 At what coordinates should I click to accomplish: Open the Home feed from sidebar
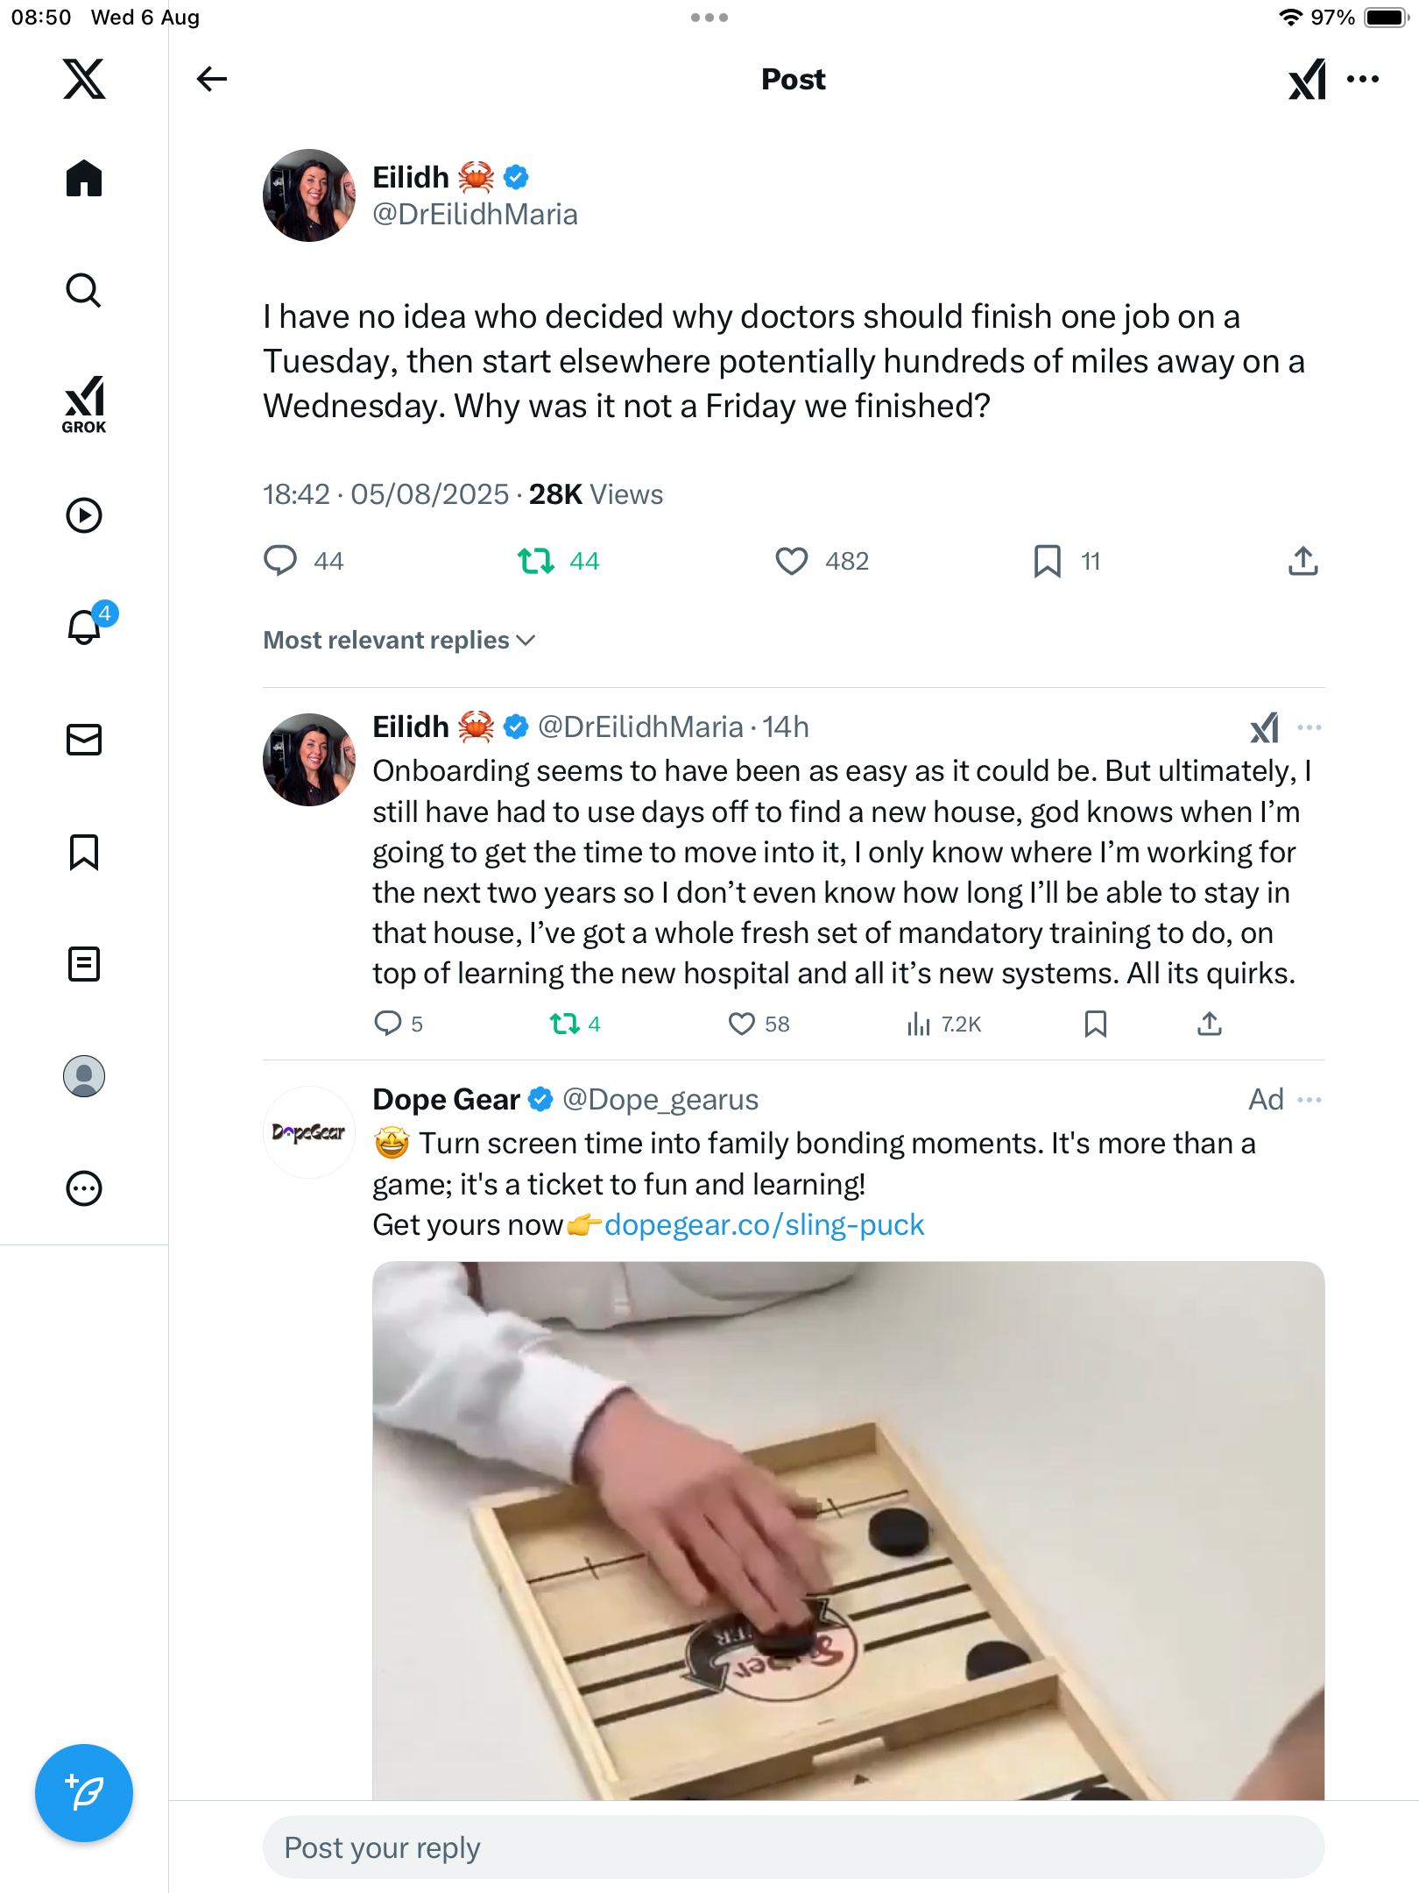[84, 179]
